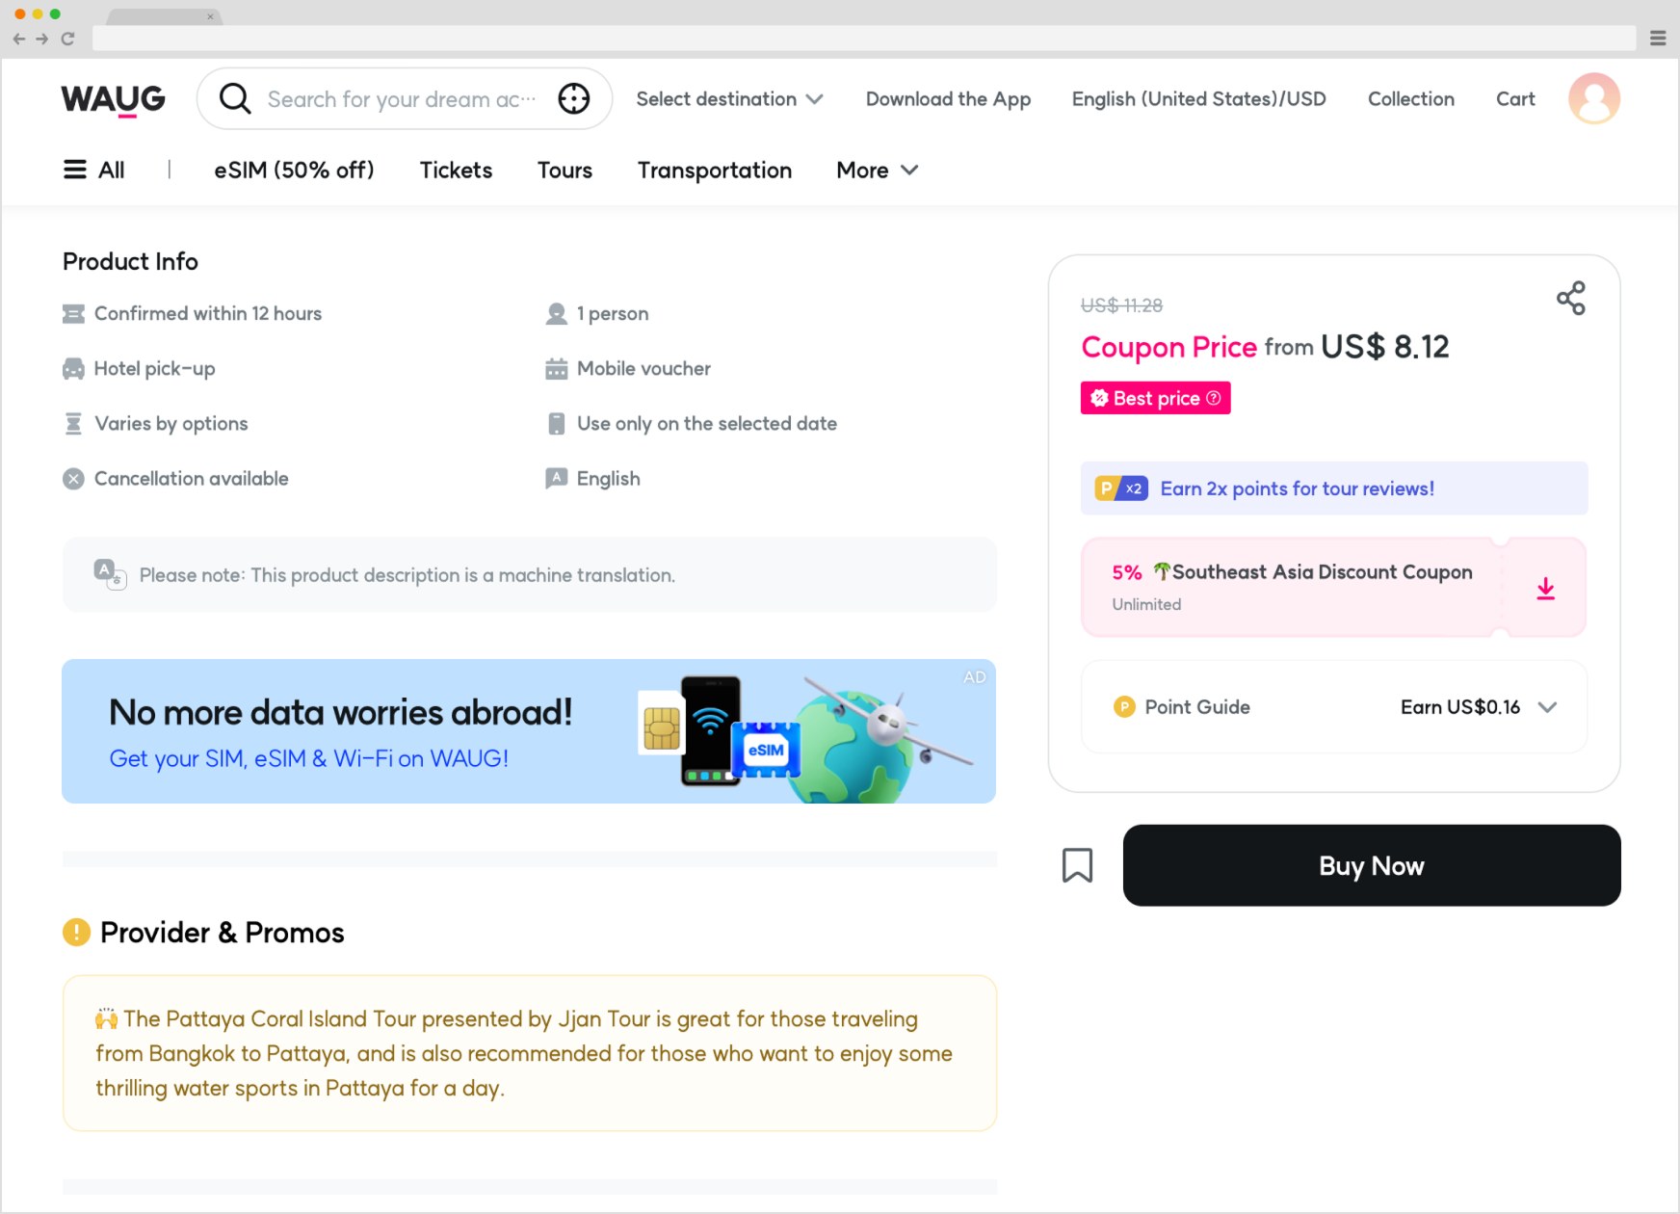Image resolution: width=1680 pixels, height=1214 pixels.
Task: Click the Best price help icon
Action: [x=1214, y=398]
